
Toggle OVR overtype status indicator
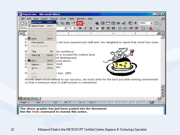[x=132, y=102]
